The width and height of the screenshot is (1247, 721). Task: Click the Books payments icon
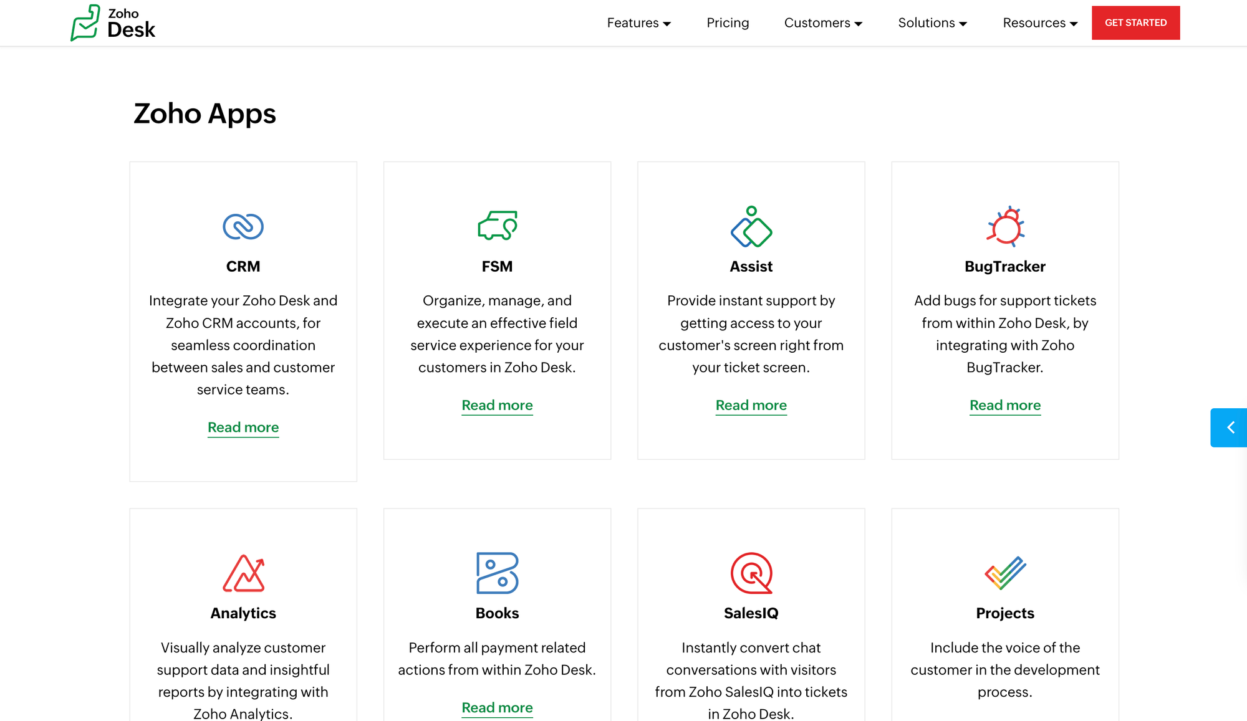pos(497,573)
